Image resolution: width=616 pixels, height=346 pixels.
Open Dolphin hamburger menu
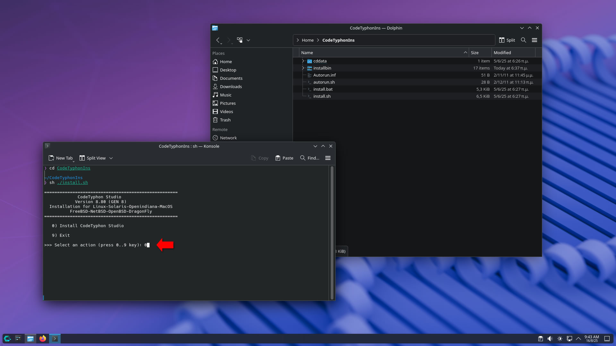[535, 40]
